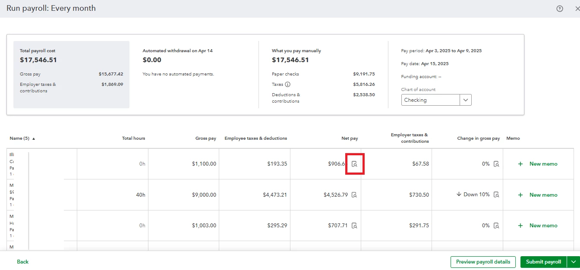580x270 pixels.
Task: Click Total payroll cost $17,546.51
Action: (x=38, y=60)
